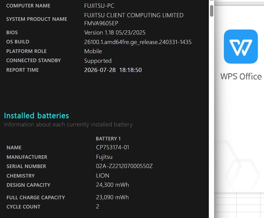Click the Installed batteries heading
264x218 pixels.
coord(36,116)
